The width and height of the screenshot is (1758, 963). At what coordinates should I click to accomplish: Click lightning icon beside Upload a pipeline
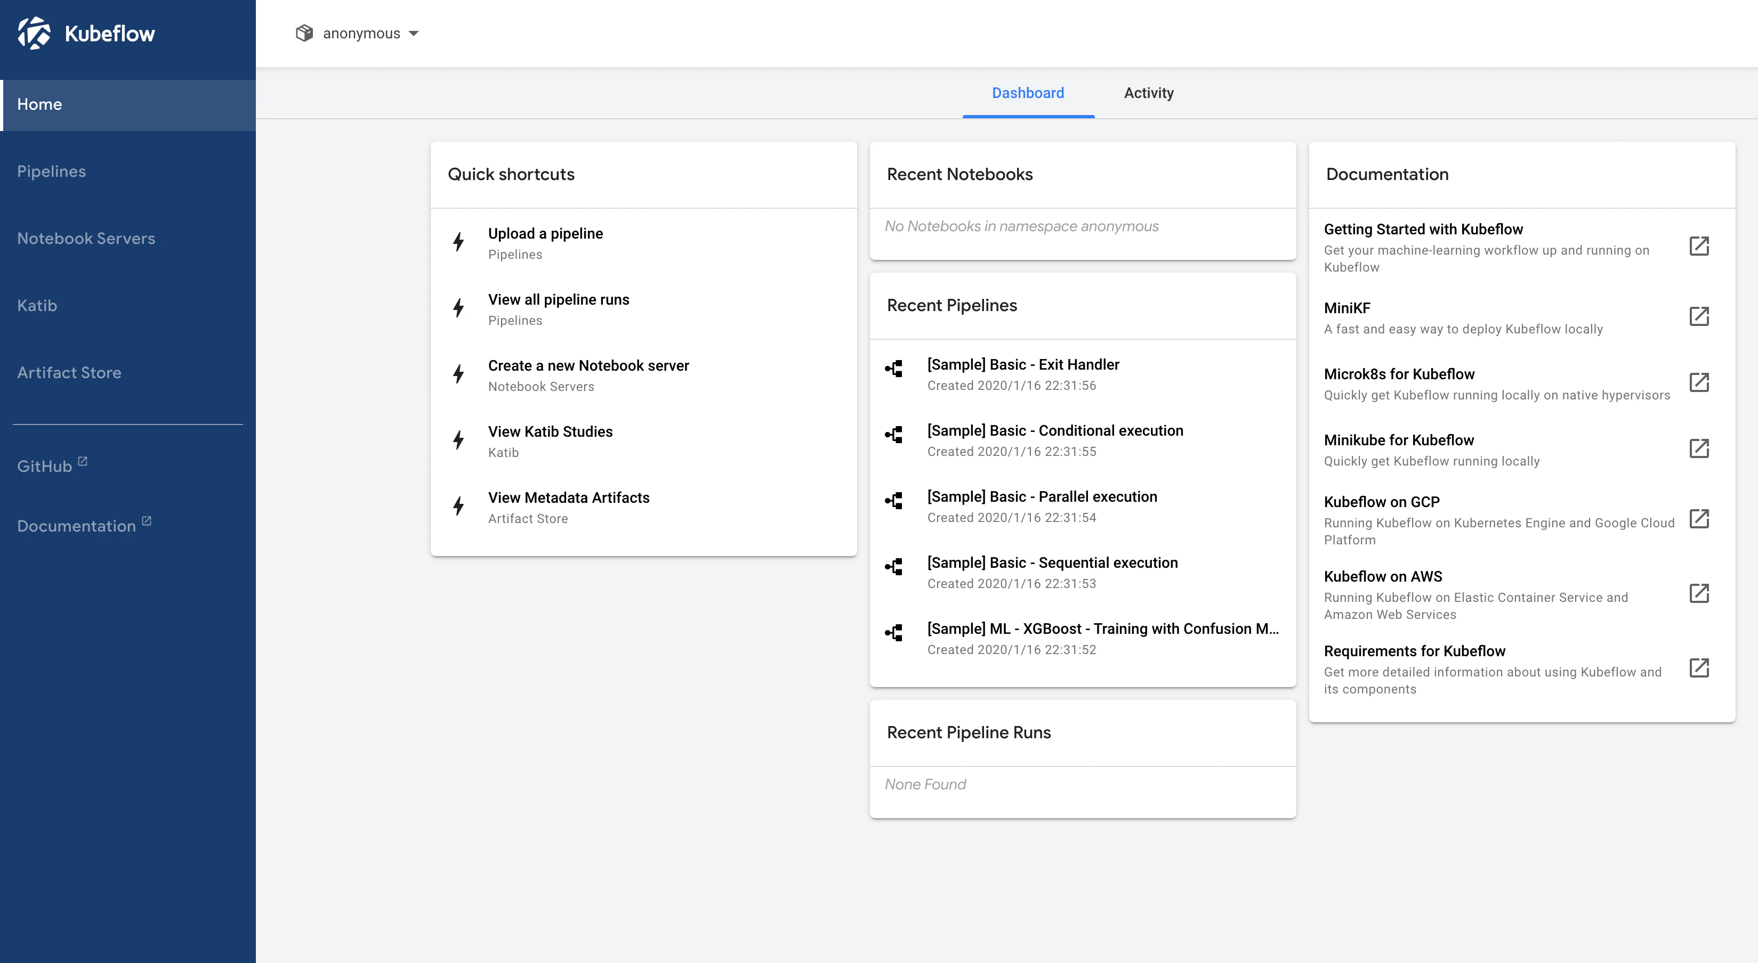(458, 242)
